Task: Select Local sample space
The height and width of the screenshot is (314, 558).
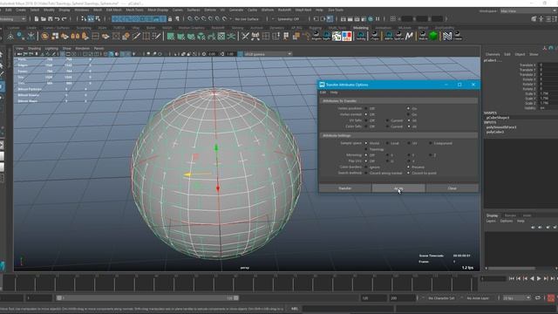Action: pyautogui.click(x=387, y=143)
